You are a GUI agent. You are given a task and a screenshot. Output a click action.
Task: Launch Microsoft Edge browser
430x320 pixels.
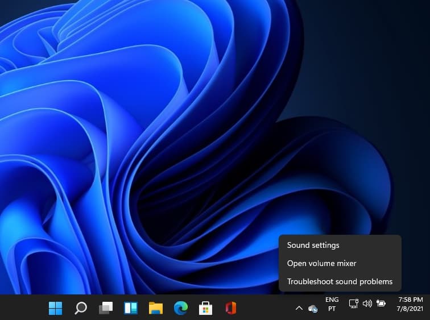pyautogui.click(x=181, y=308)
